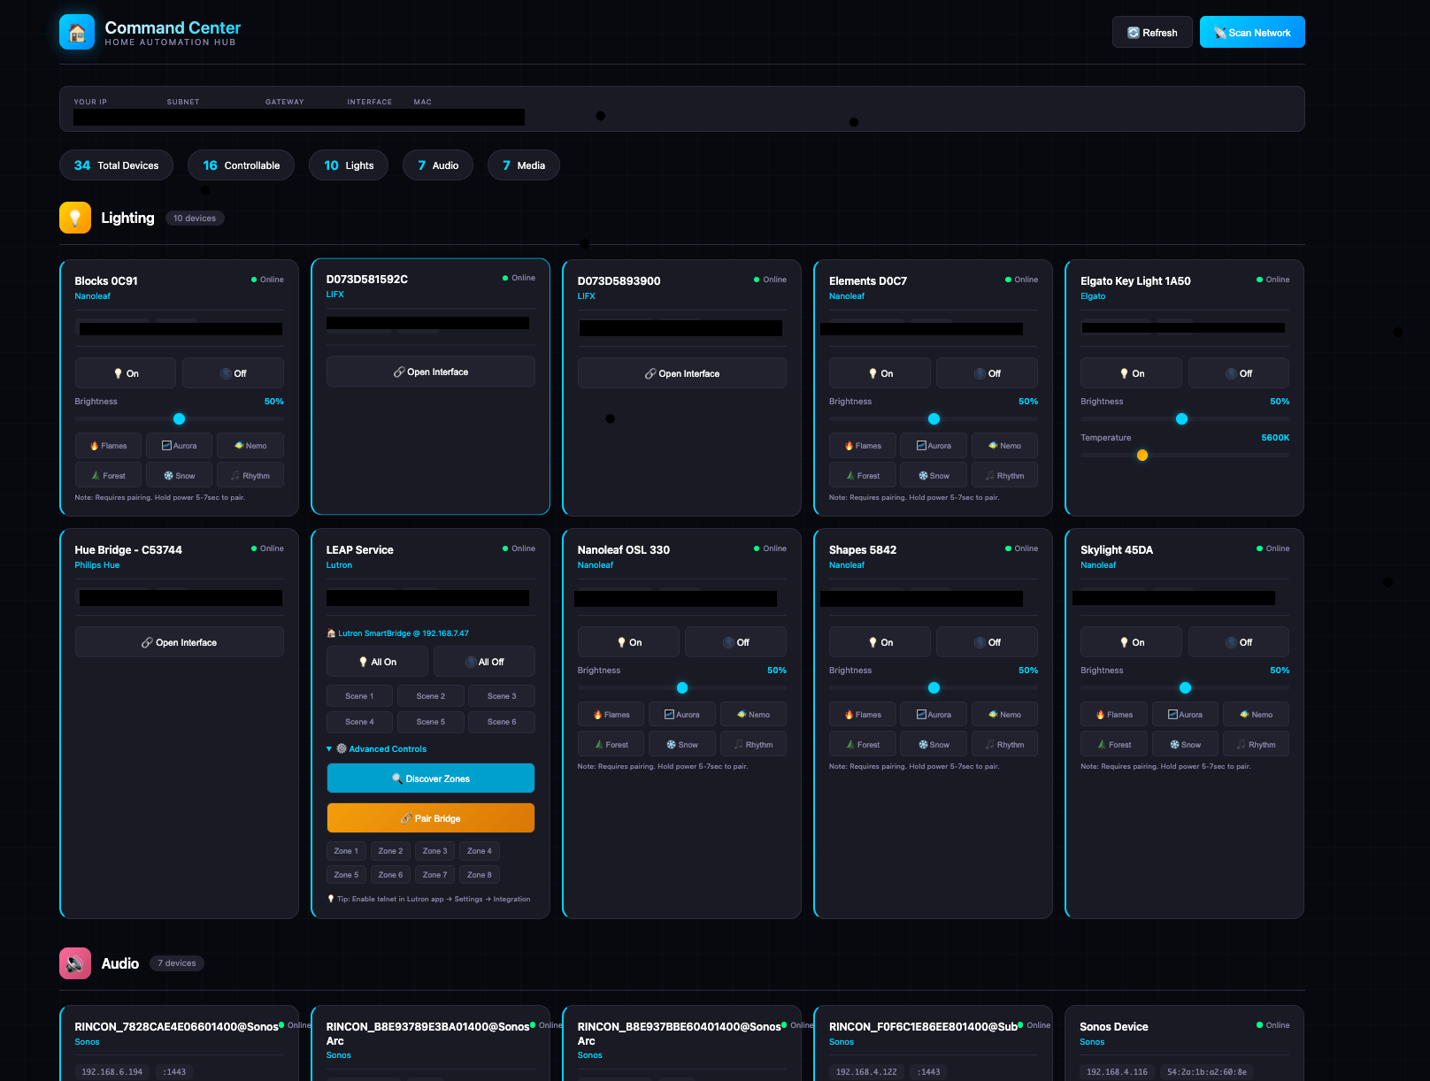1430x1081 pixels.
Task: Click the Lighting section bulb icon
Action: (x=75, y=218)
